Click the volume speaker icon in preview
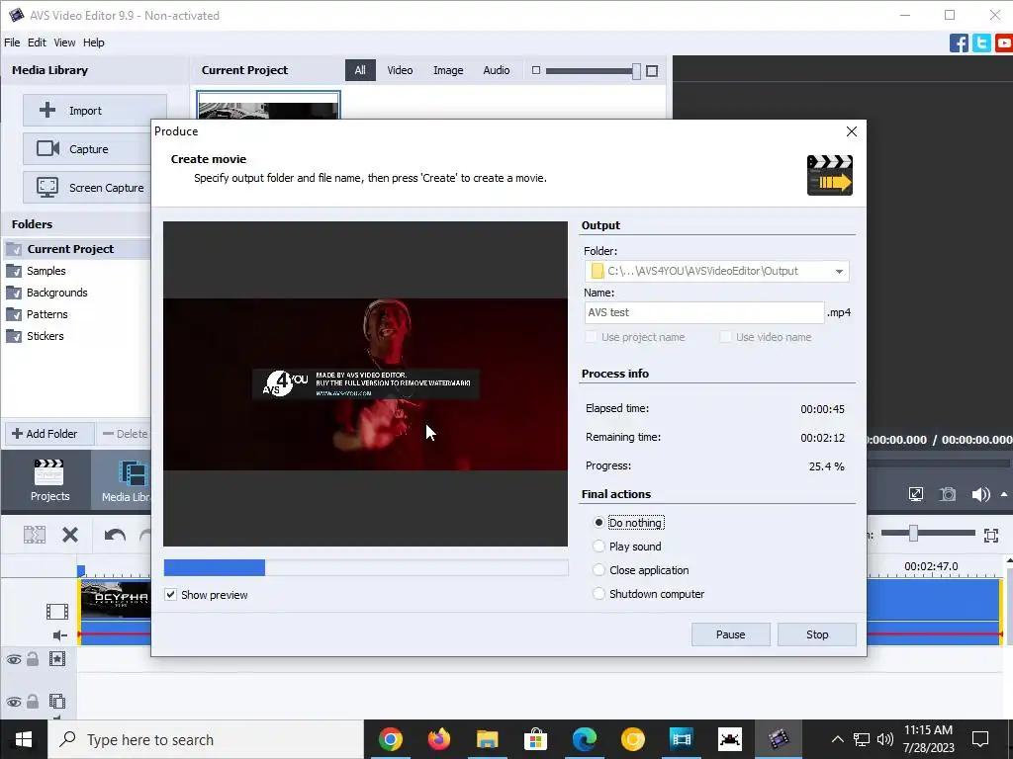This screenshot has width=1013, height=759. [x=980, y=494]
